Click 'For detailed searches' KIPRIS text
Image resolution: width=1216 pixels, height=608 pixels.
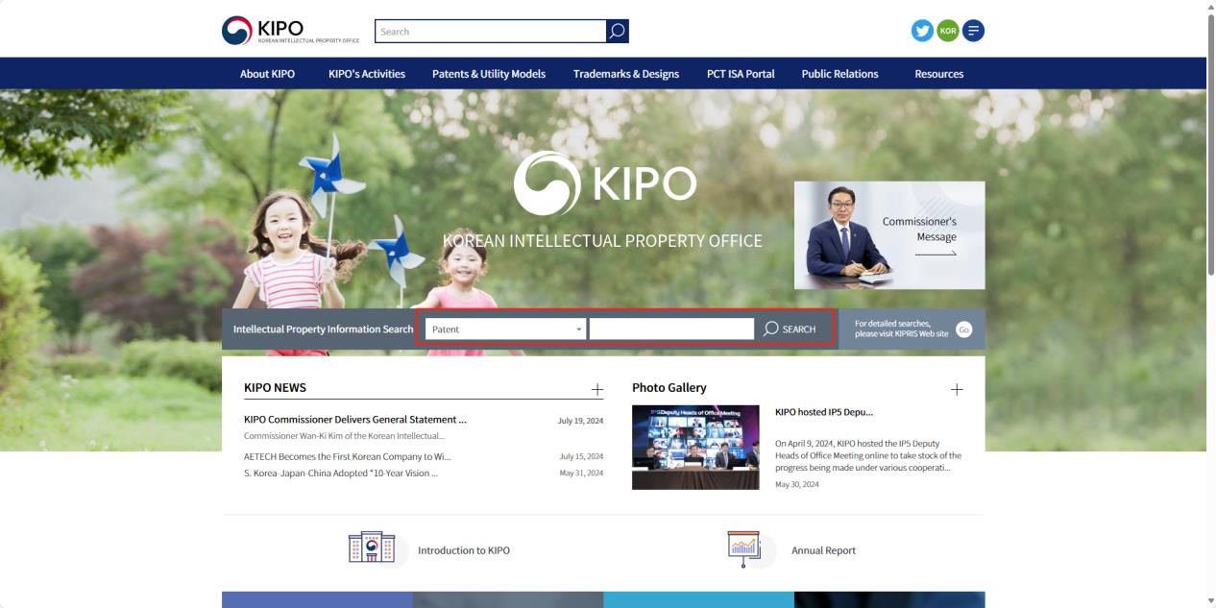point(901,328)
